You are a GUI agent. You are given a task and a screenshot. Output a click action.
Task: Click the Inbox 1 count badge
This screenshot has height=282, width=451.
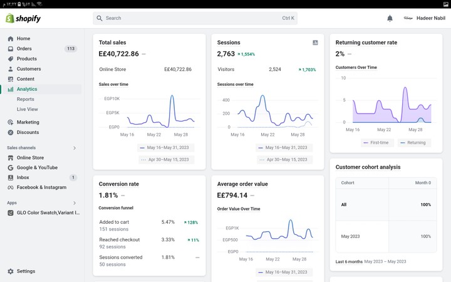point(73,177)
